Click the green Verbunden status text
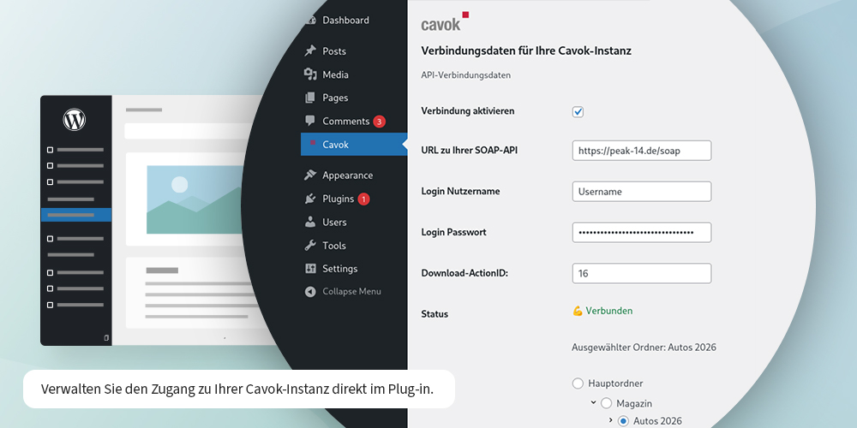The width and height of the screenshot is (857, 428). tap(609, 311)
